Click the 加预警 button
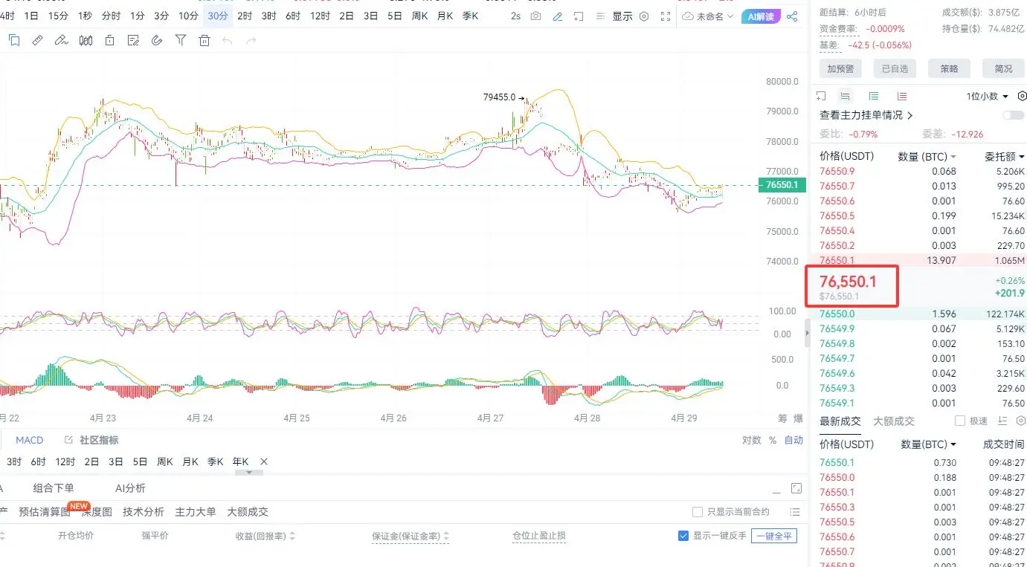Screen dimensions: 1027x567 tap(840, 69)
